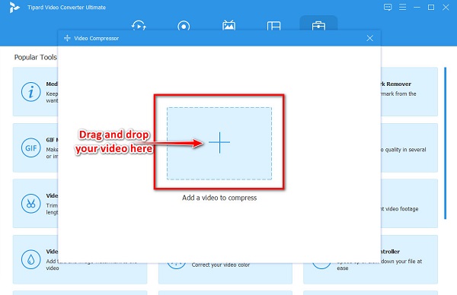Viewport: 457px width, 295px height.
Task: Click the Video Compressor title icon
Action: (x=67, y=38)
